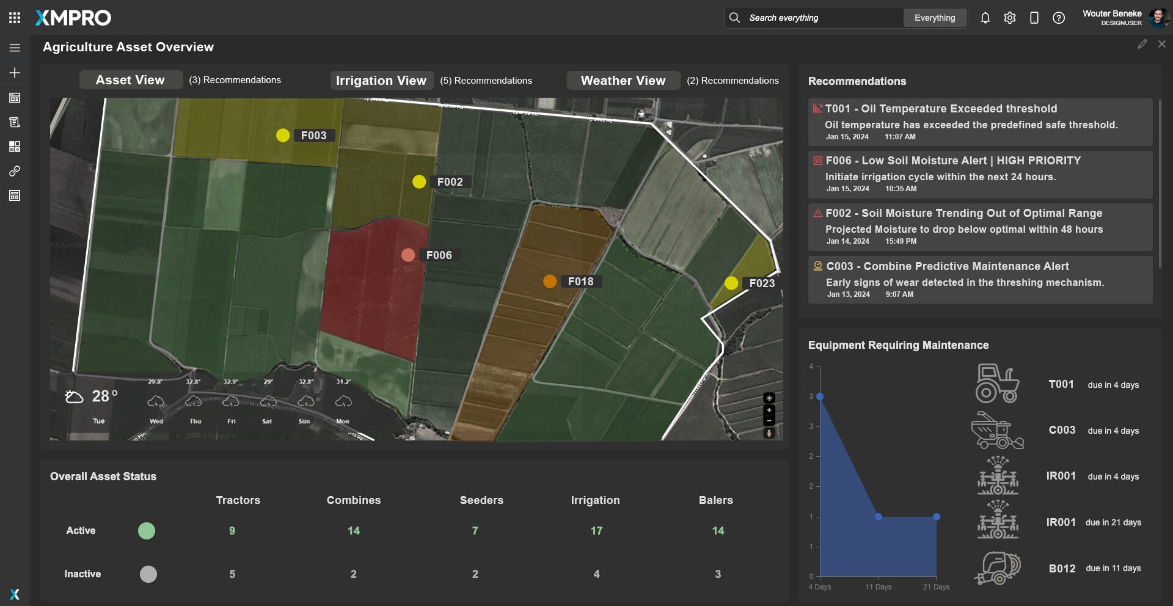This screenshot has width=1173, height=606.
Task: Zoom in on the map
Action: click(x=769, y=410)
